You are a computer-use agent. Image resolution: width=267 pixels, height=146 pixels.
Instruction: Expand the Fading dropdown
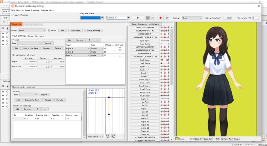[192, 18]
